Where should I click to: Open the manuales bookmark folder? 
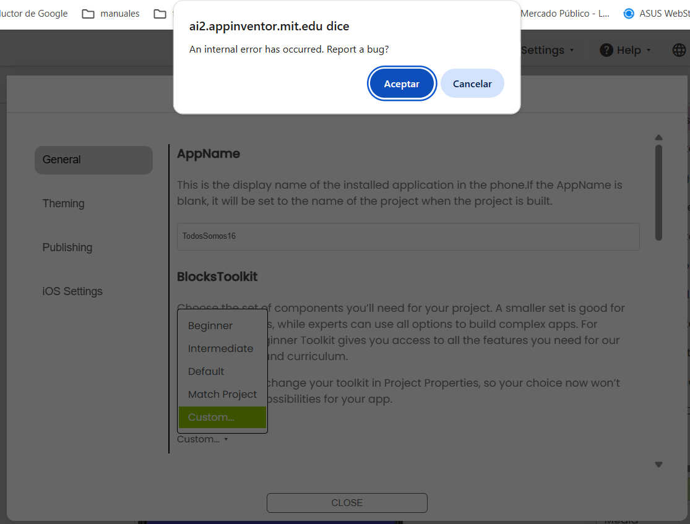111,14
